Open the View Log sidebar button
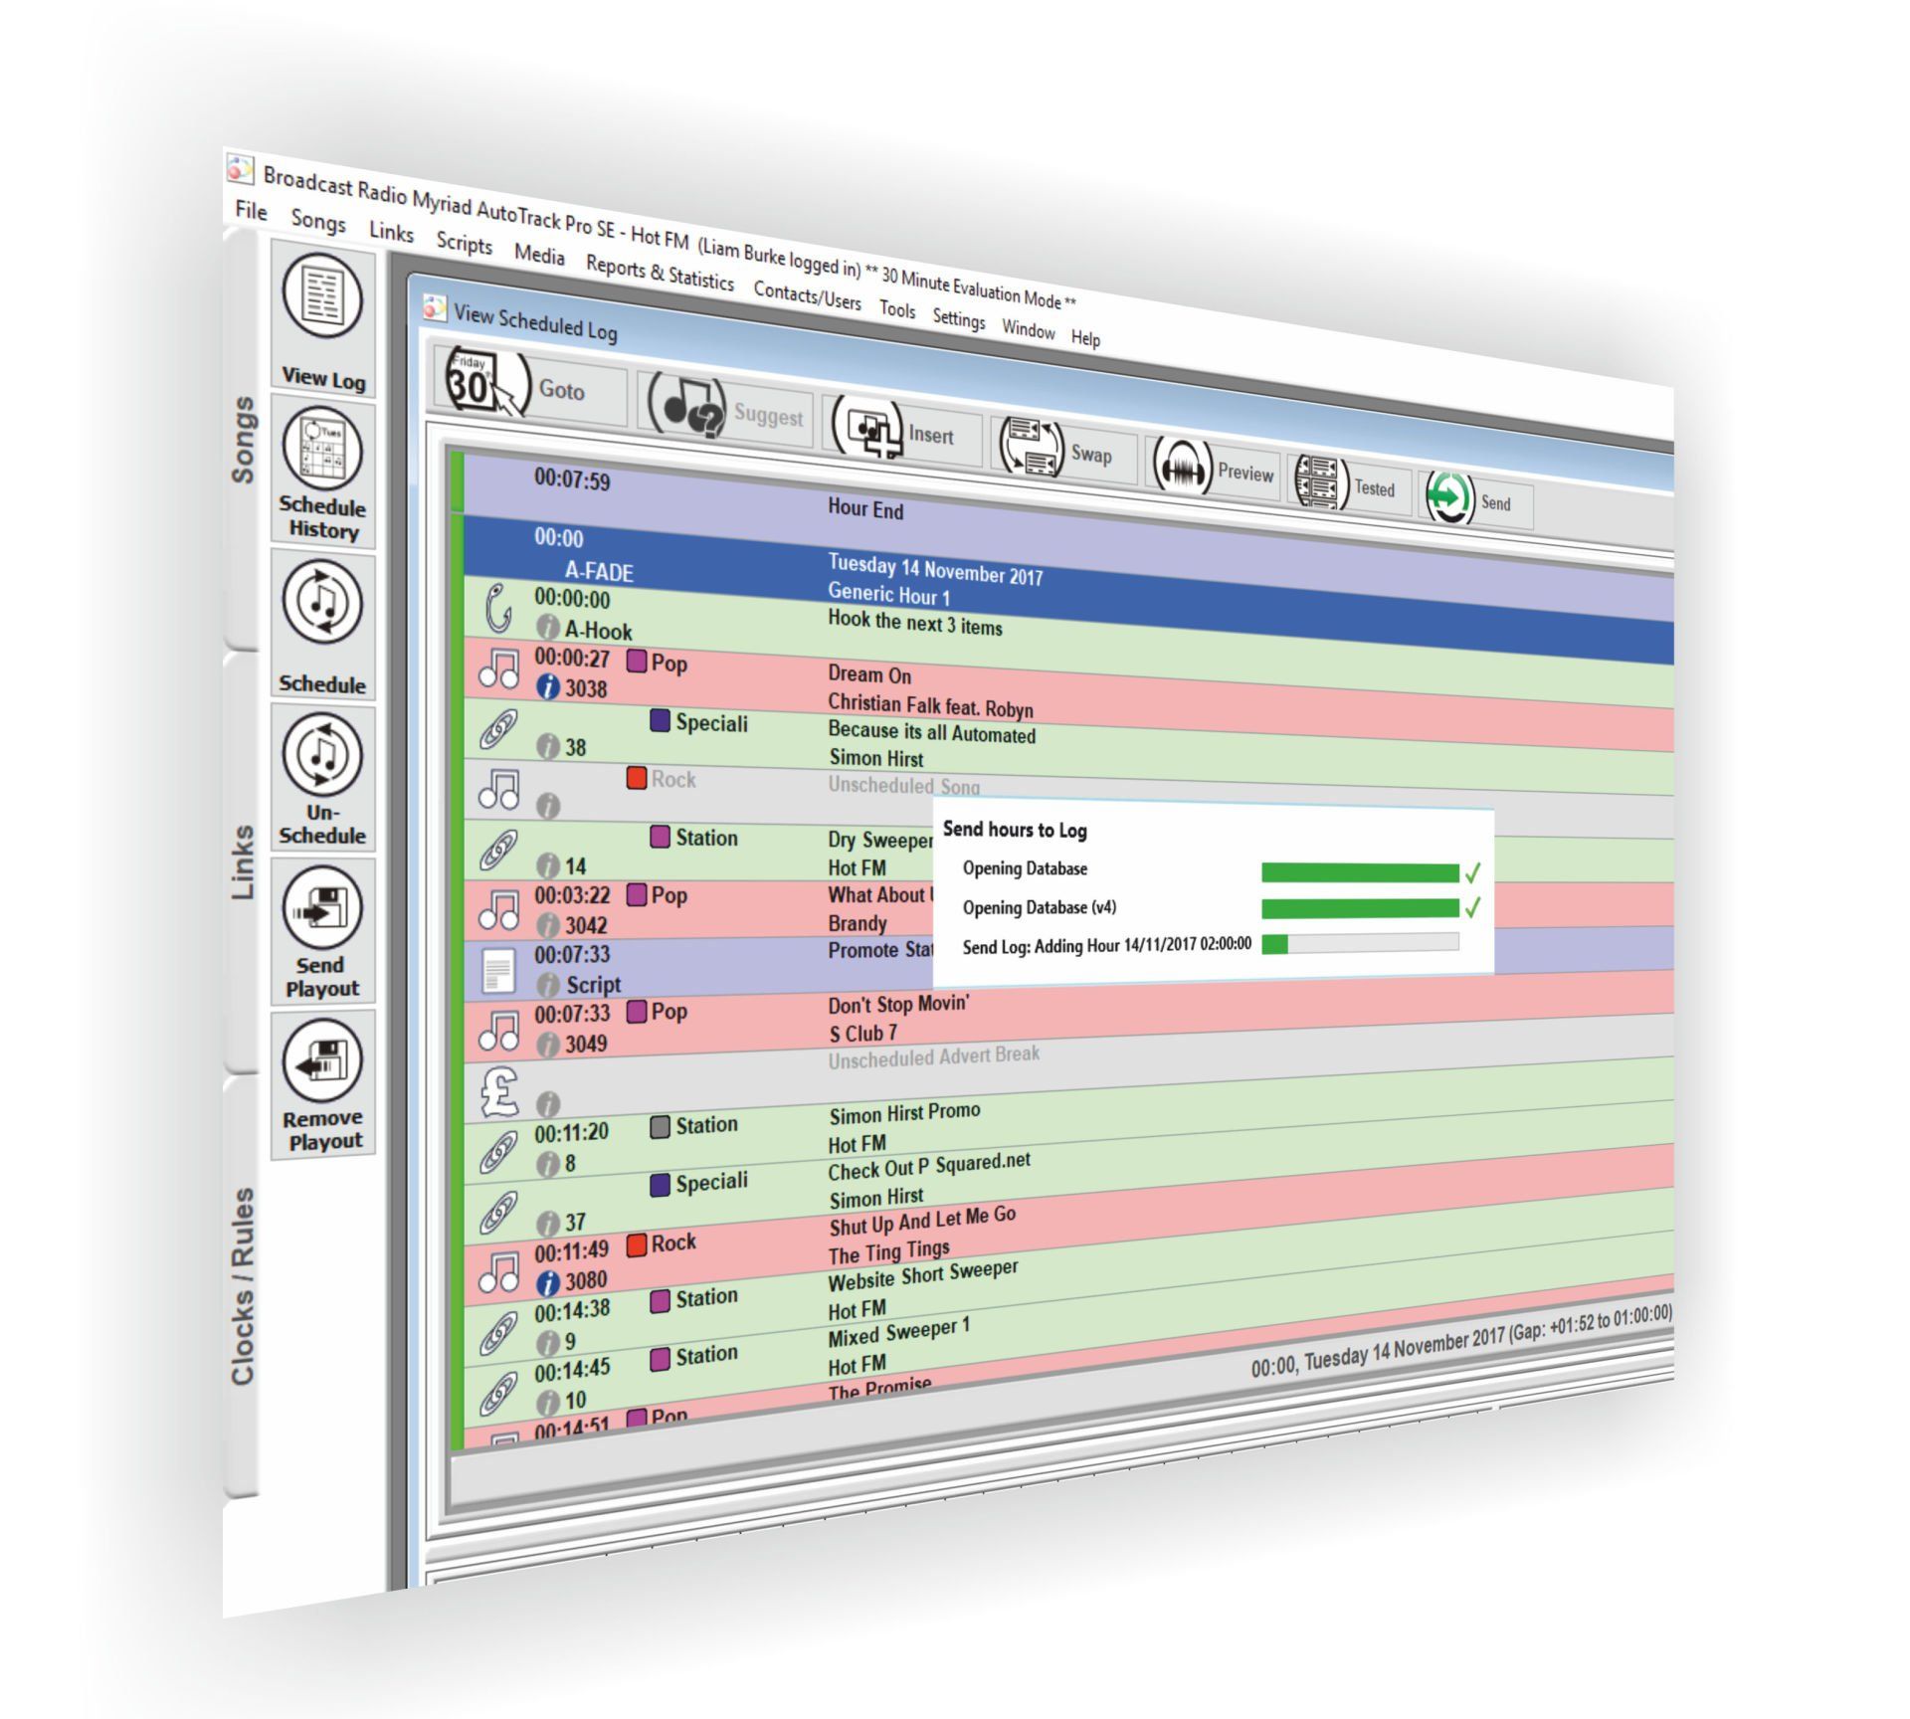 pyautogui.click(x=322, y=320)
